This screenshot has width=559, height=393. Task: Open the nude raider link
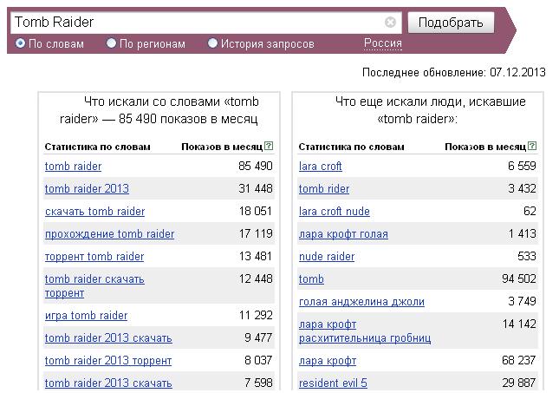tap(327, 256)
